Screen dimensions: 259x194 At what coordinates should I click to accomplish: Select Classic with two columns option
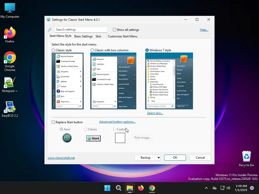click(x=92, y=50)
